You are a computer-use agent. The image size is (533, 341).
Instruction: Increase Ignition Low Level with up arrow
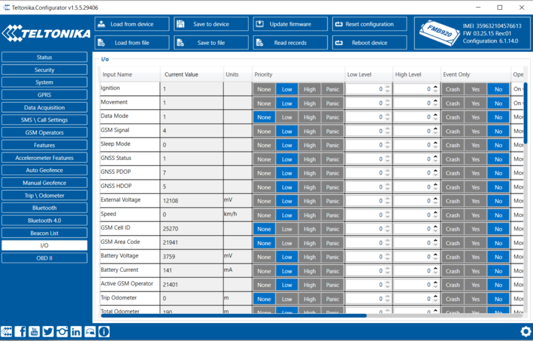[387, 87]
